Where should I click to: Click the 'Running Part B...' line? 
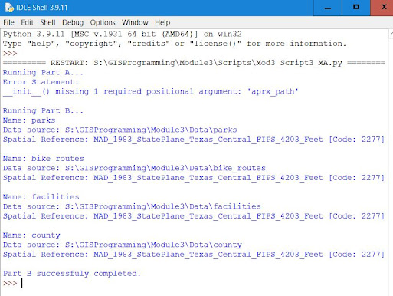(x=43, y=111)
